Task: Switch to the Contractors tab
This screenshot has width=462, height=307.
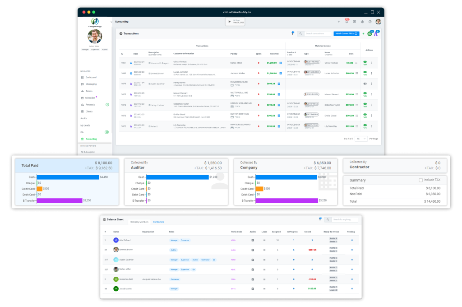Action: [x=158, y=222]
